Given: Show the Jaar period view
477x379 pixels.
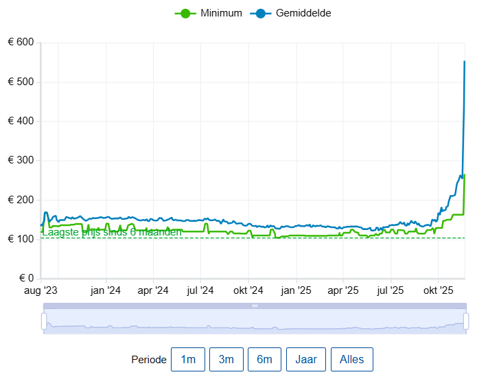Looking at the screenshot, I should point(306,359).
